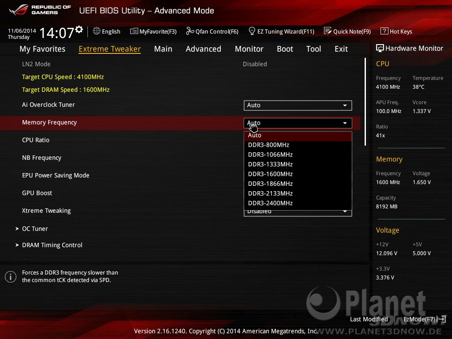Select the CPU Ratio setting

(36, 140)
